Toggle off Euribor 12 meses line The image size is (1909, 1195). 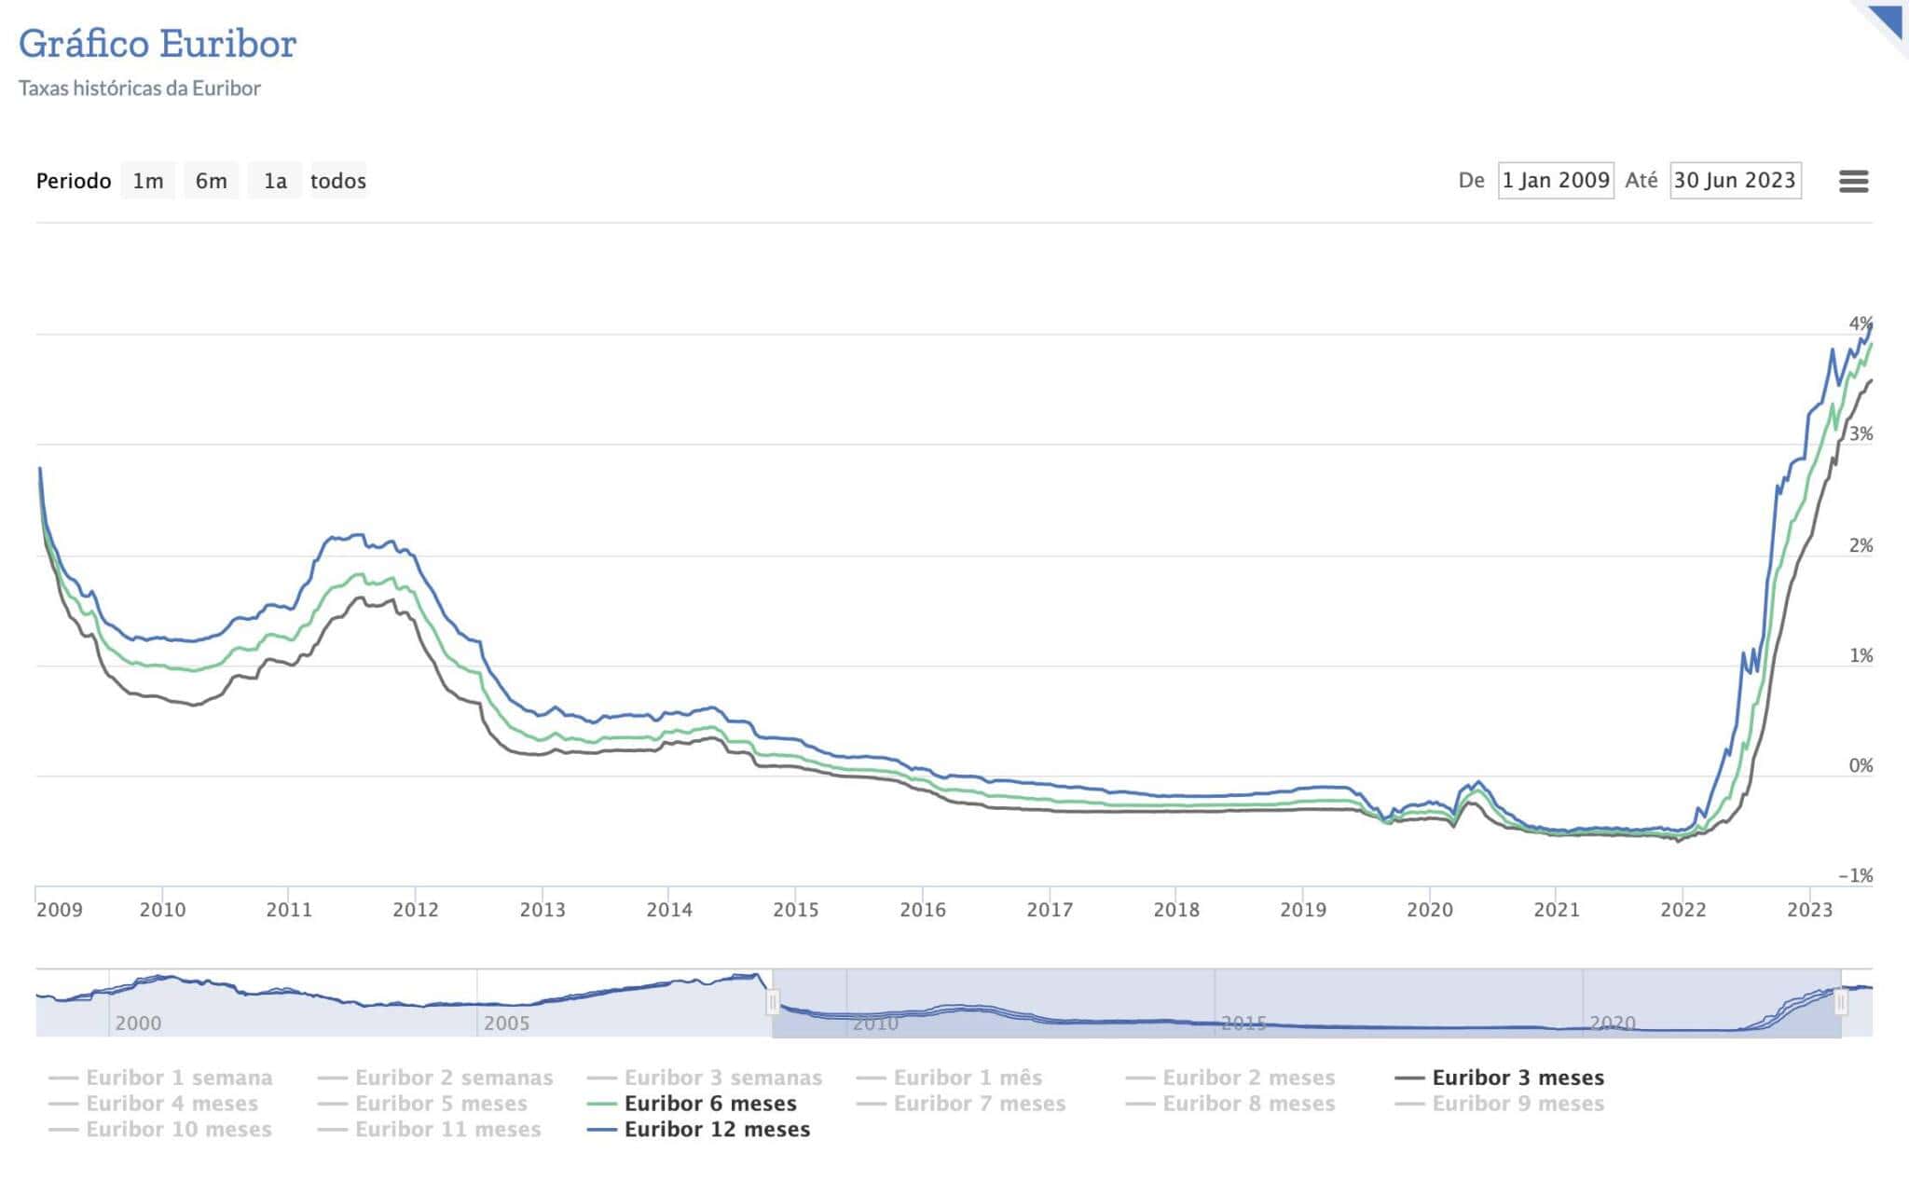tap(716, 1130)
